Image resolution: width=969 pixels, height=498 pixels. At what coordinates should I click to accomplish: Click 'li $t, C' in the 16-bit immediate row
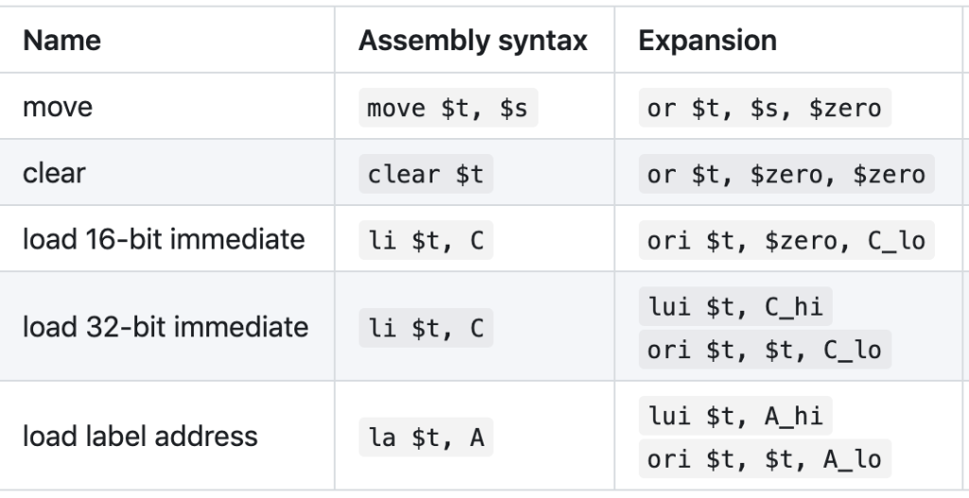point(425,241)
